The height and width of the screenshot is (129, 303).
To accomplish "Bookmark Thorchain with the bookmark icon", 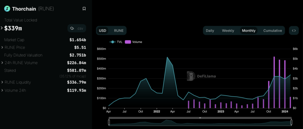I will 84,9.
